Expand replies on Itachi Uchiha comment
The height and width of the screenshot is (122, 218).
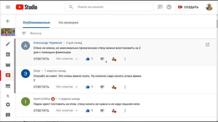coord(67,110)
